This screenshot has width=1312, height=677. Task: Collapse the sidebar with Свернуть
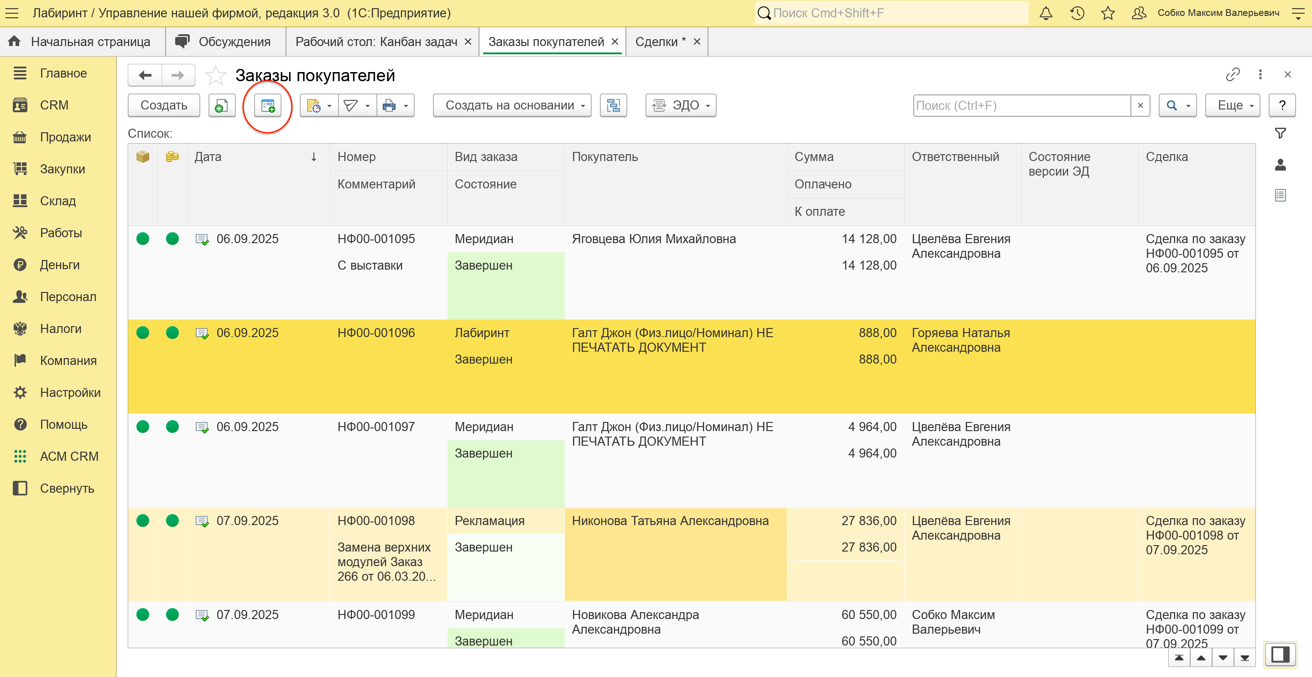[x=67, y=488]
